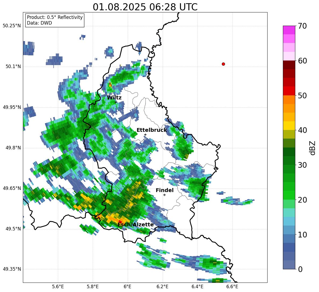Click the title 01.08.2025 06:28 UTC
This screenshot has width=319, height=292.
click(x=145, y=7)
